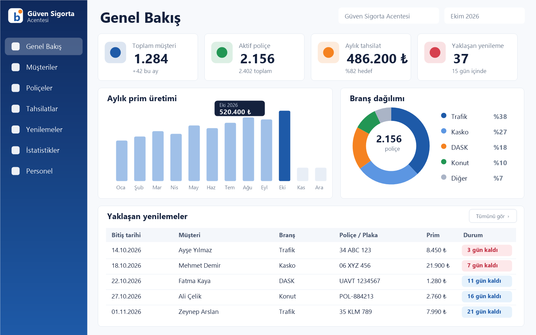This screenshot has width=536, height=335.
Task: Click the Personel sidebar icon
Action: click(16, 171)
